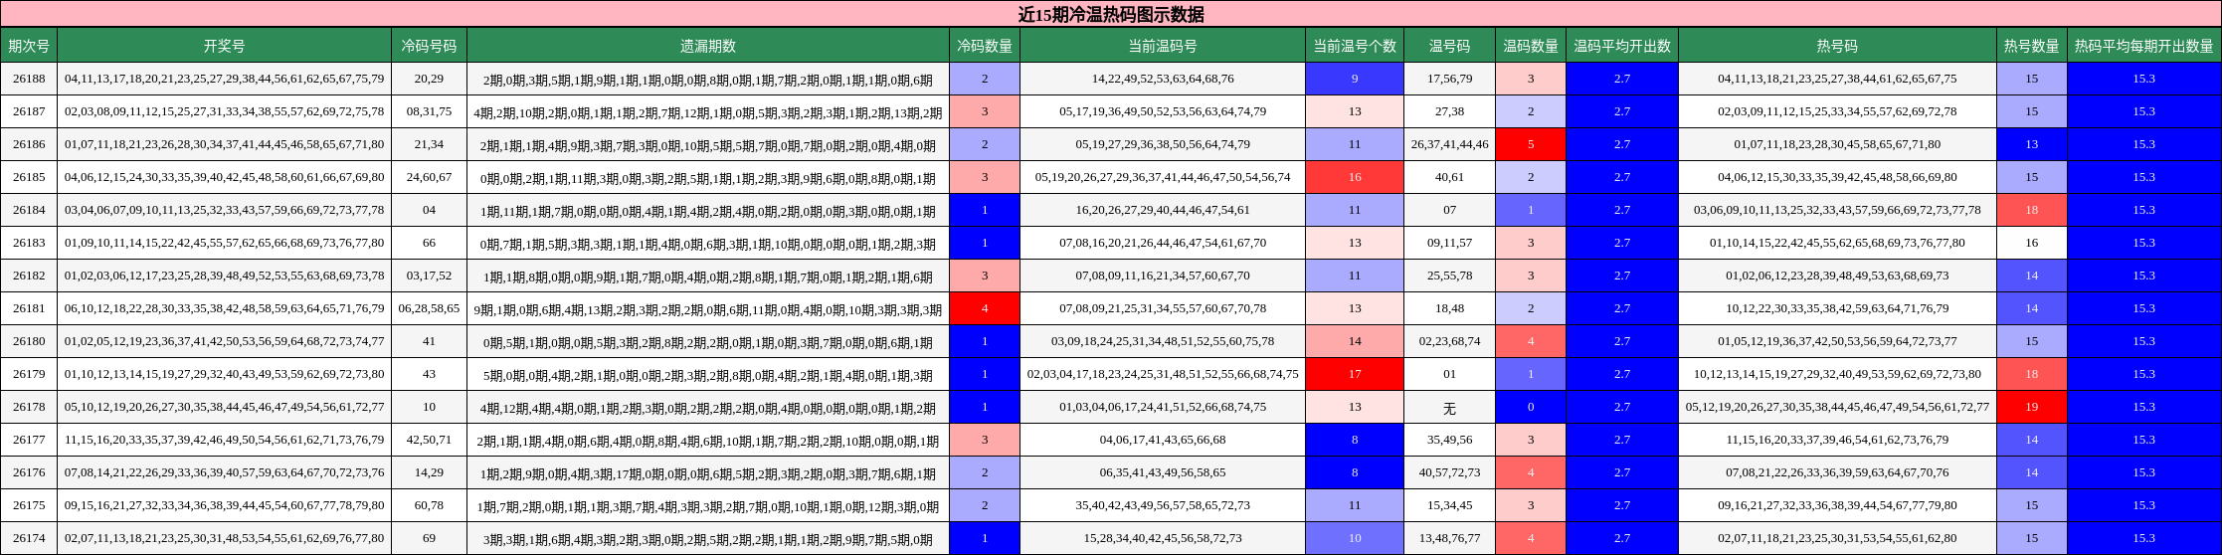Click missed-periods cell in row 26176
The width and height of the screenshot is (2222, 555).
pyautogui.click(x=708, y=472)
